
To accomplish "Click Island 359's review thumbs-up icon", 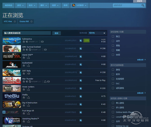I will click(81, 56).
